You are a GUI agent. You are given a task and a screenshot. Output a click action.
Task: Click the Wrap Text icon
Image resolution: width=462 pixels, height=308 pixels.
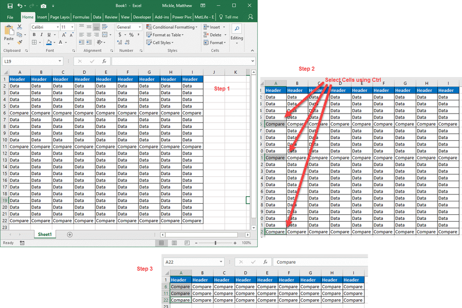pos(104,27)
